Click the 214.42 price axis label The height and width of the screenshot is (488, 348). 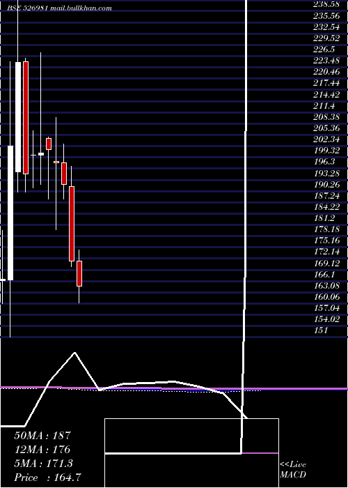[x=326, y=94]
